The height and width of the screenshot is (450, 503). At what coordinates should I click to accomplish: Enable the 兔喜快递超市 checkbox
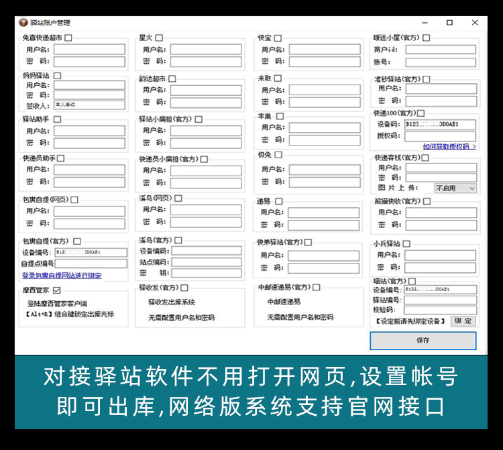pyautogui.click(x=68, y=38)
